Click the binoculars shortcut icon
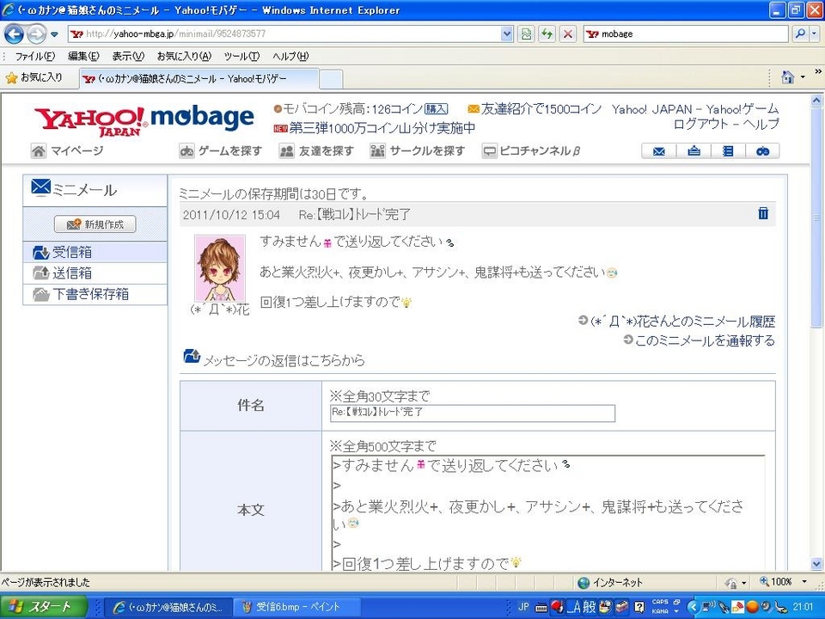Viewport: 825px width, 619px height. tap(762, 151)
